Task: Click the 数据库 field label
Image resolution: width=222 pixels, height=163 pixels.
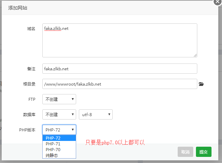Action: 29,114
